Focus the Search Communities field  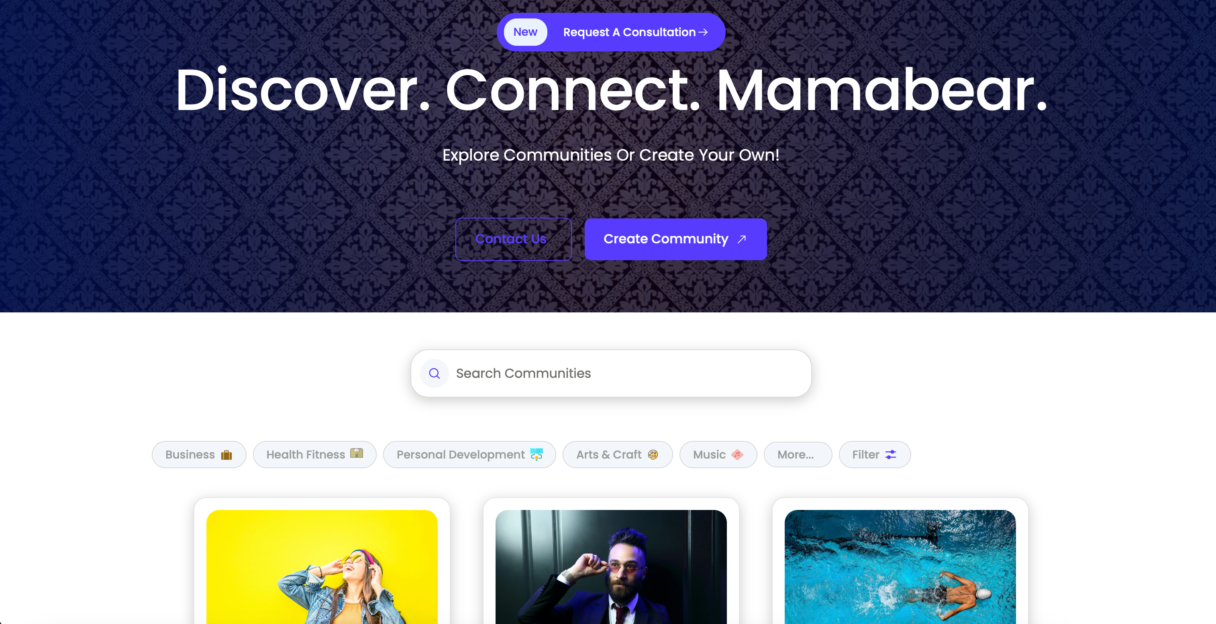(611, 373)
